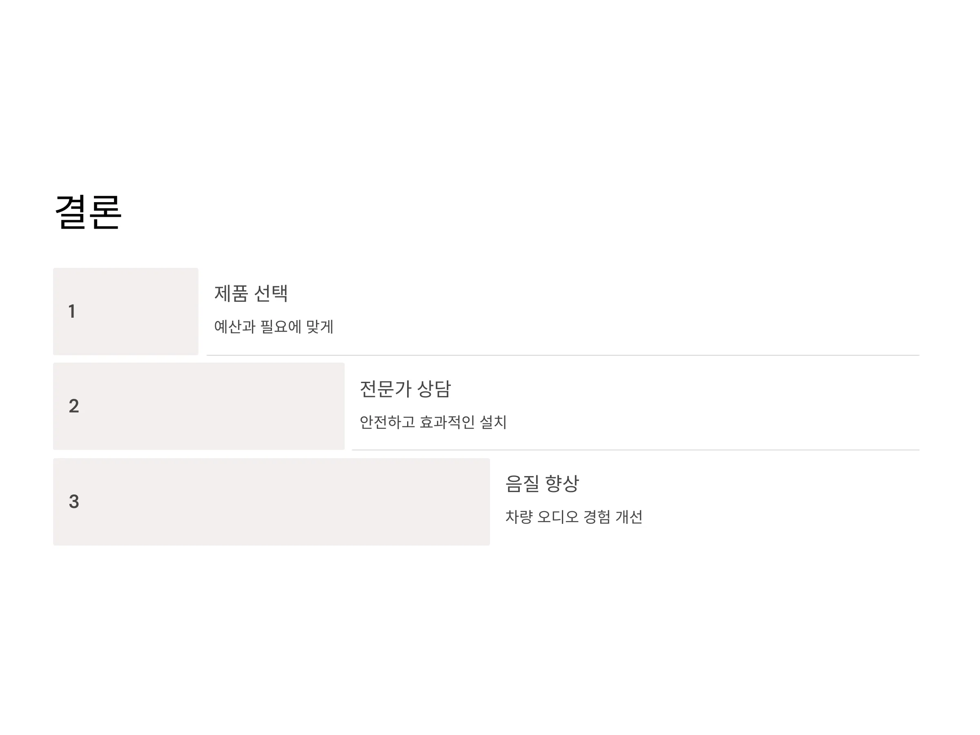Image resolution: width=980 pixels, height=735 pixels.
Task: Click the numeral 2 in the second box
Action: 74,406
